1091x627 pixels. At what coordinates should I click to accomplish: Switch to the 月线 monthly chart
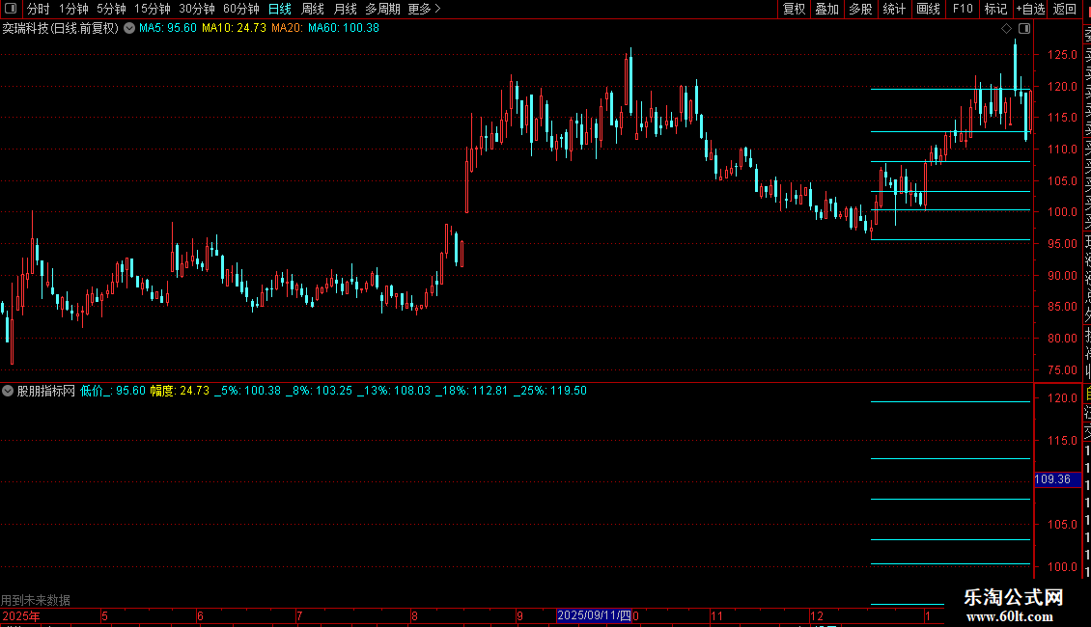point(345,9)
